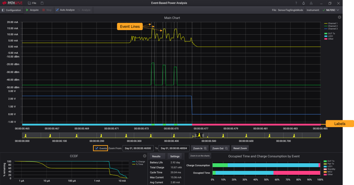This screenshot has width=354, height=185.
Task: Click the Zoom Out magnifier button
Action: point(220,148)
